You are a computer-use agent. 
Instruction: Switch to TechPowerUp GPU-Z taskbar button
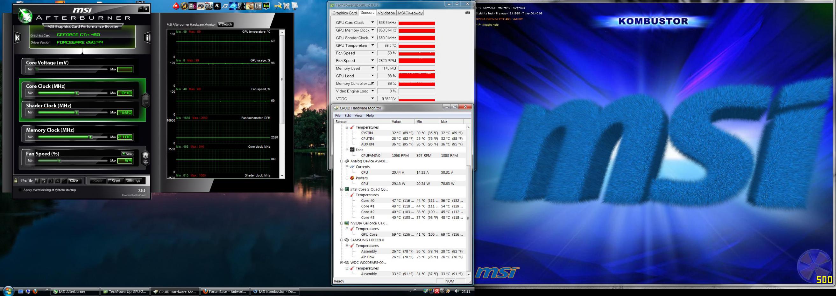click(125, 292)
